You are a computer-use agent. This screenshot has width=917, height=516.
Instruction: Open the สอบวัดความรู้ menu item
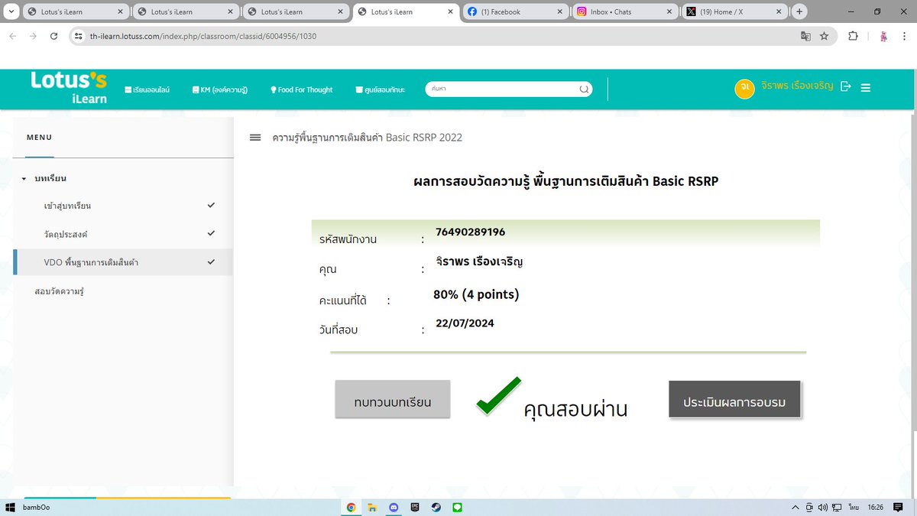coord(59,291)
